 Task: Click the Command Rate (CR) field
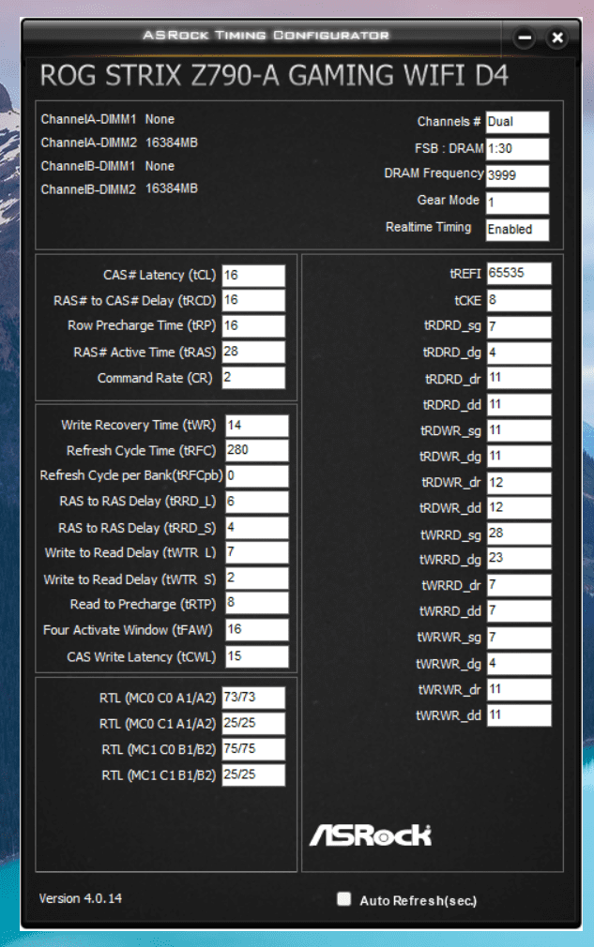pos(253,378)
